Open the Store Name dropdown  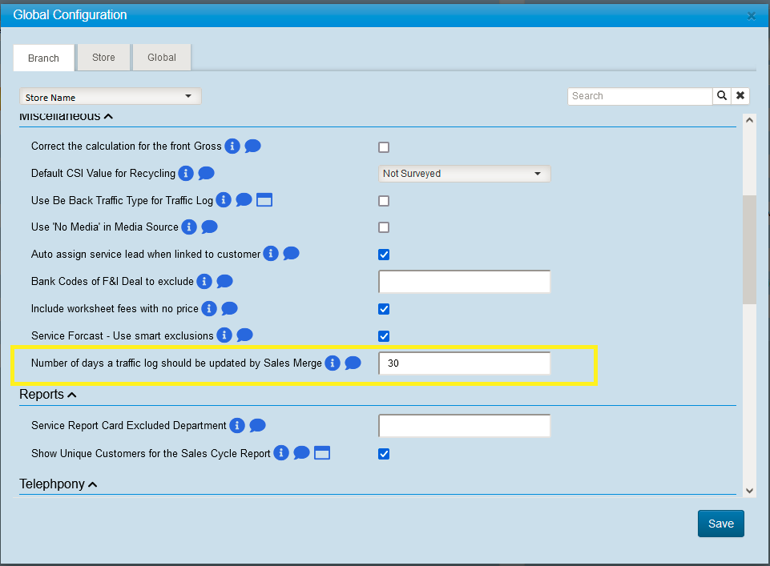(x=111, y=97)
